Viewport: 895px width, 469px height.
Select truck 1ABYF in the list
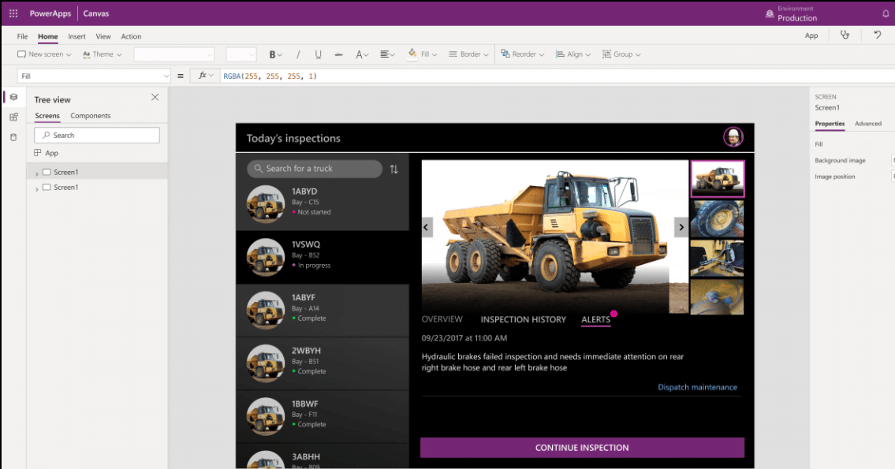(323, 311)
